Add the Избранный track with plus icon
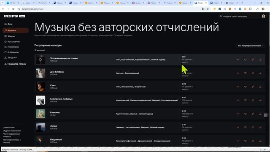 [238, 141]
